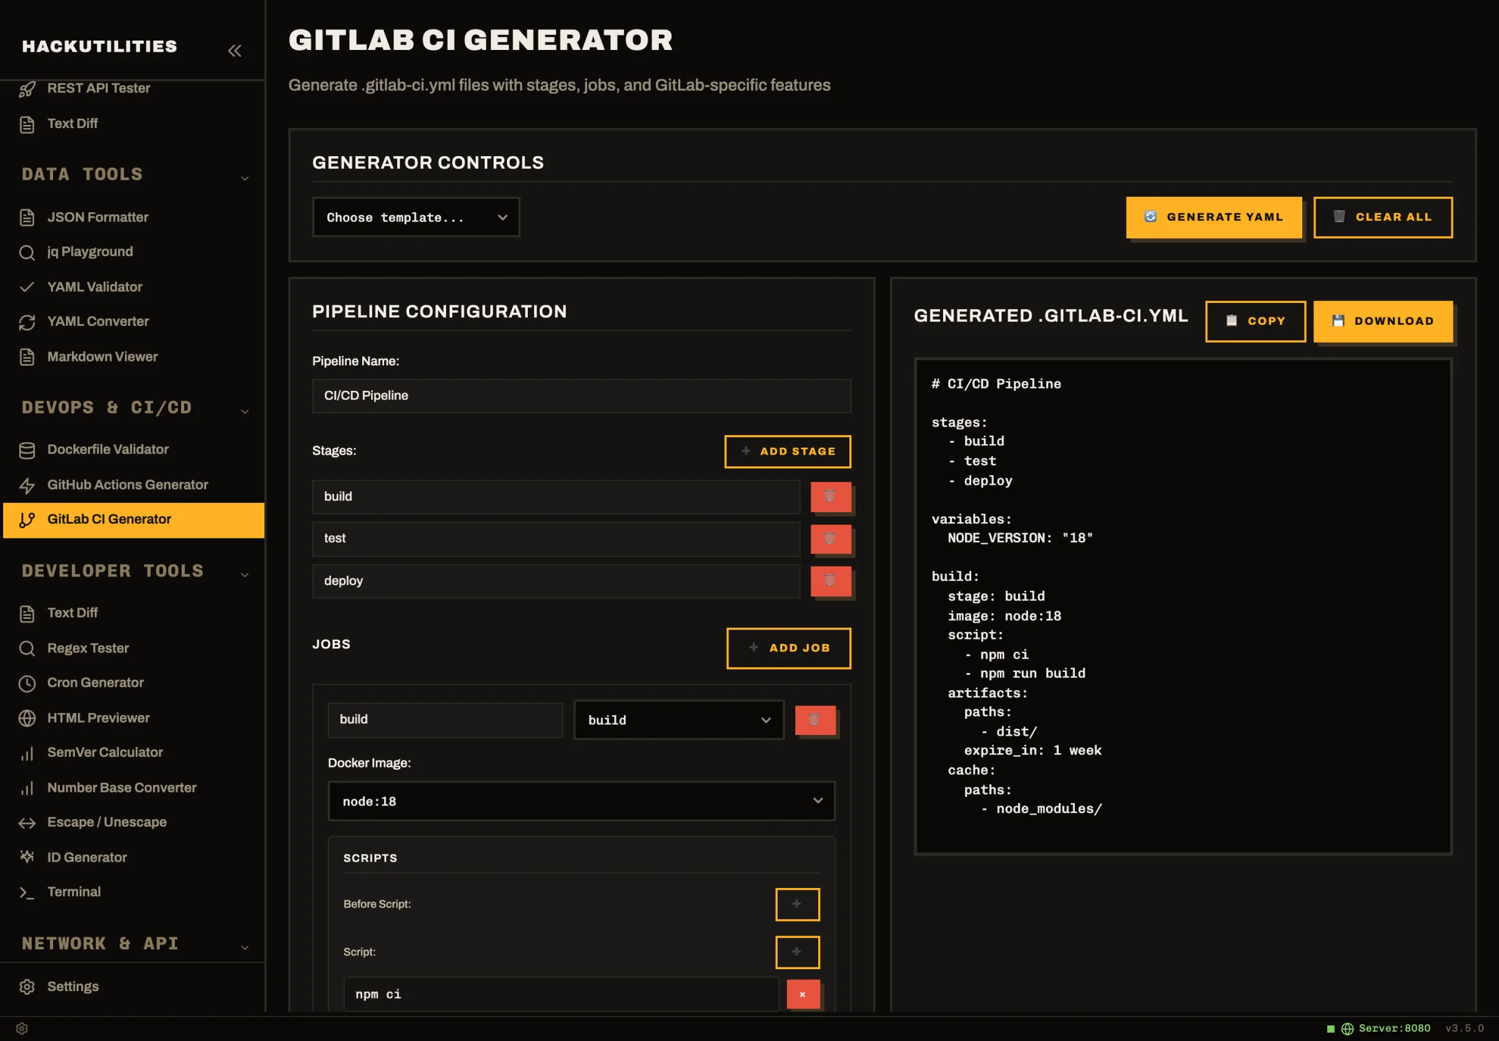Image resolution: width=1499 pixels, height=1041 pixels.
Task: Click the GitLab CI Generator branch icon
Action: (27, 520)
